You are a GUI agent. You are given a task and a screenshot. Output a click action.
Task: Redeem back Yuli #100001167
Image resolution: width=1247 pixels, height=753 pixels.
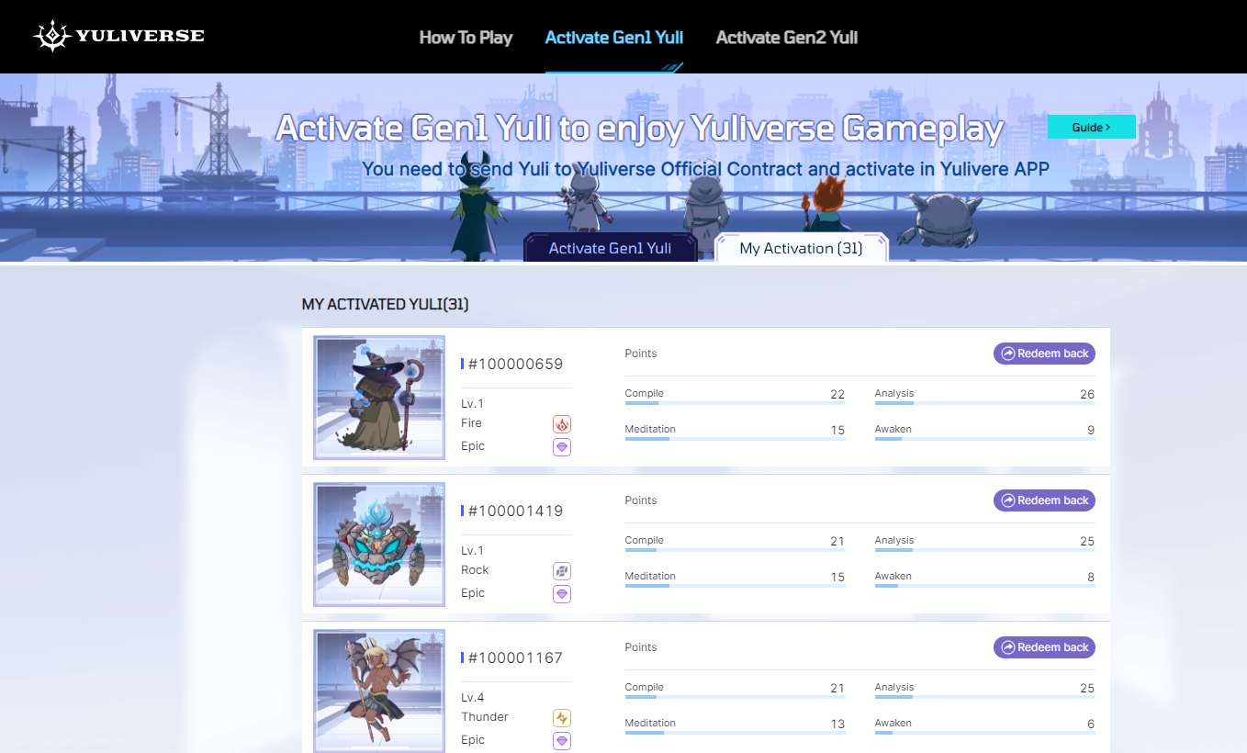(1044, 647)
